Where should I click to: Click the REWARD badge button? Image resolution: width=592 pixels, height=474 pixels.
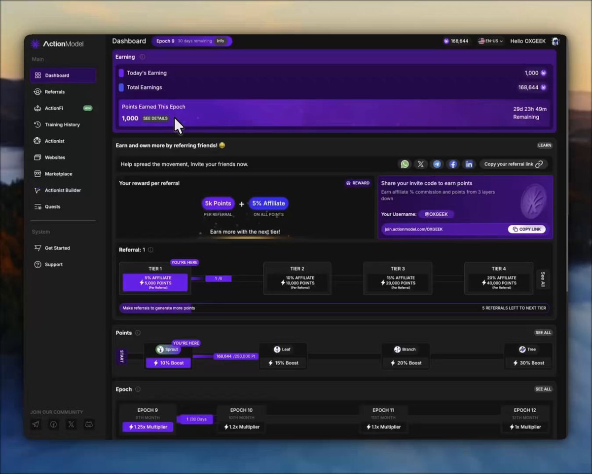[358, 183]
